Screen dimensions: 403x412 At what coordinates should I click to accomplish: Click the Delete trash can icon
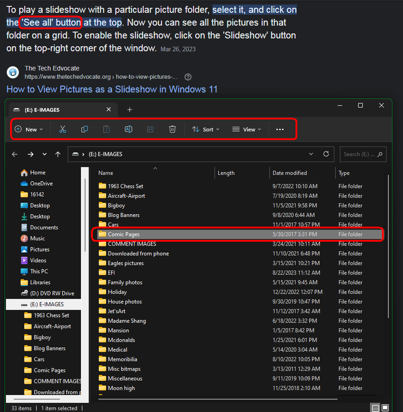point(172,129)
